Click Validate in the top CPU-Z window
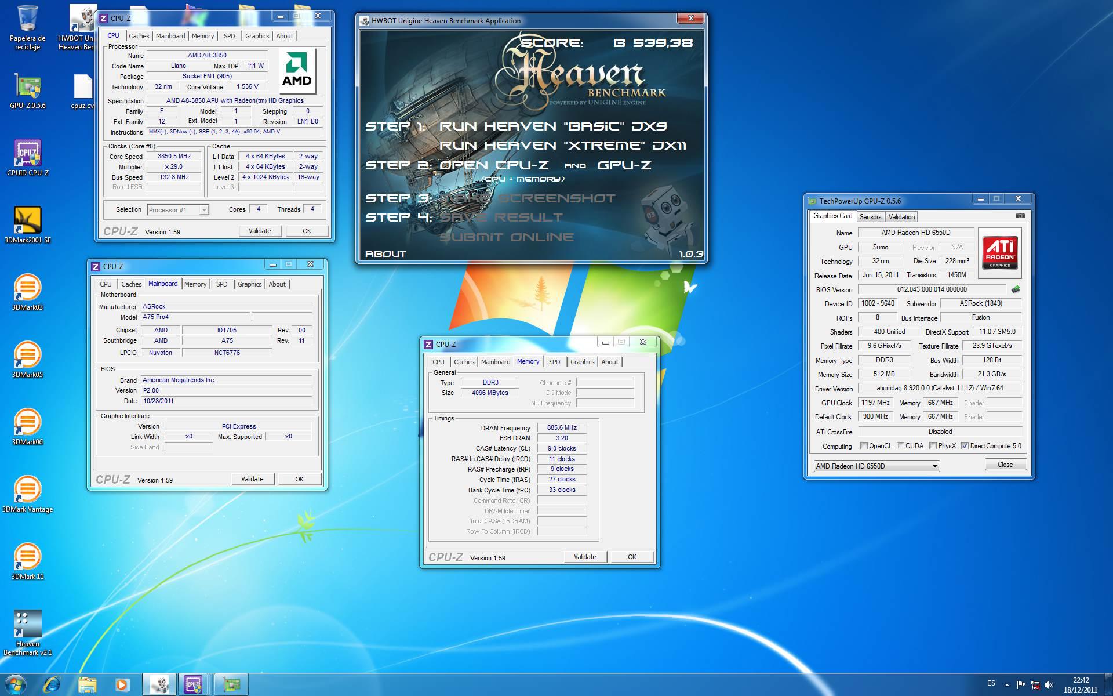The image size is (1113, 696). [260, 231]
